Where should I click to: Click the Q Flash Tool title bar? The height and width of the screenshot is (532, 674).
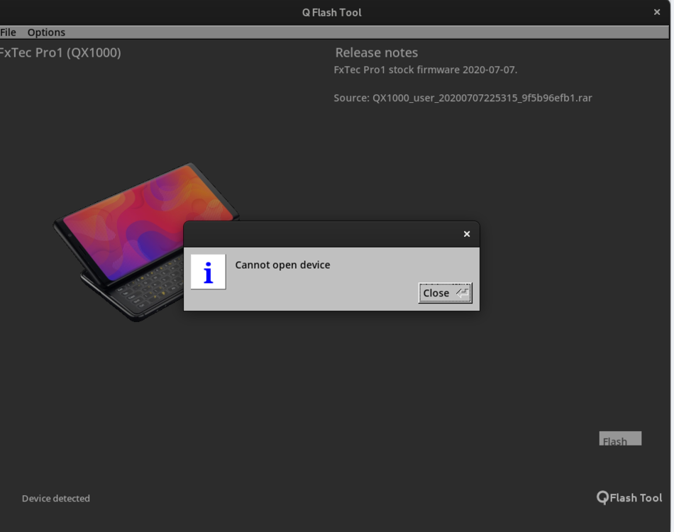pos(331,11)
